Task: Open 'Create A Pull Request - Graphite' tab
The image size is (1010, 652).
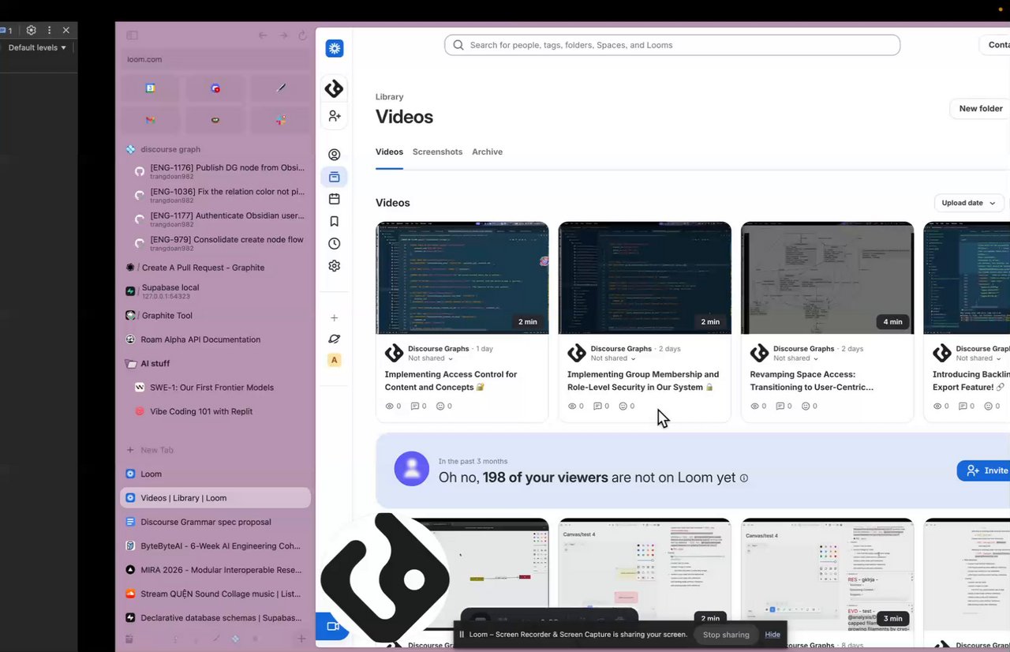Action: (215, 268)
